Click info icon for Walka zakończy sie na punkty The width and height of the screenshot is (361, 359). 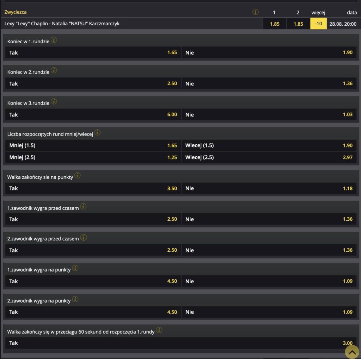tap(78, 176)
